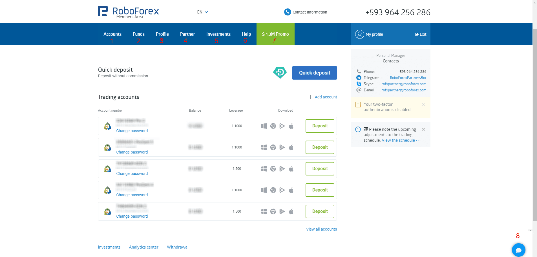Open the Help menu
Viewport: 537px width, 257px height.
point(246,34)
